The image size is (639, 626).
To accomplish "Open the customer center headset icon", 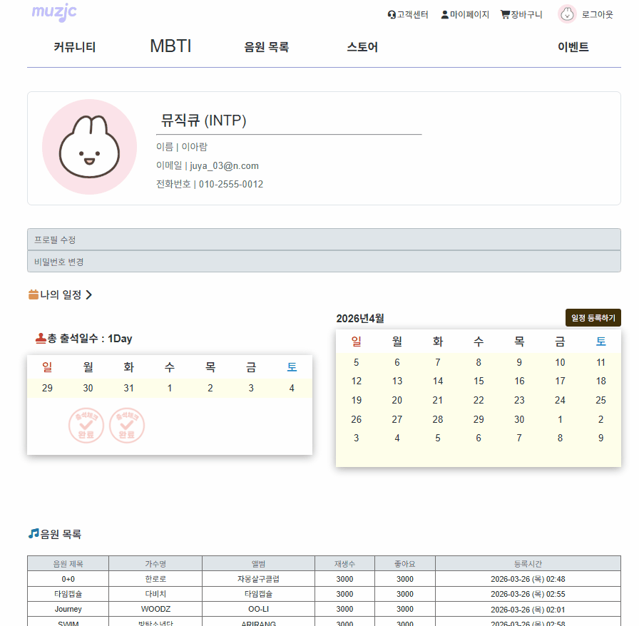I will 392,14.
